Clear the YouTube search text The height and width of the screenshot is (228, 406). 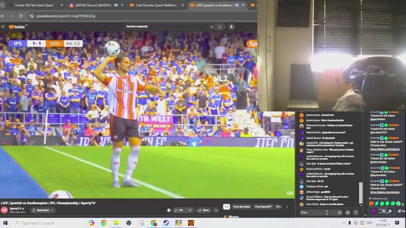pyautogui.click(x=212, y=27)
